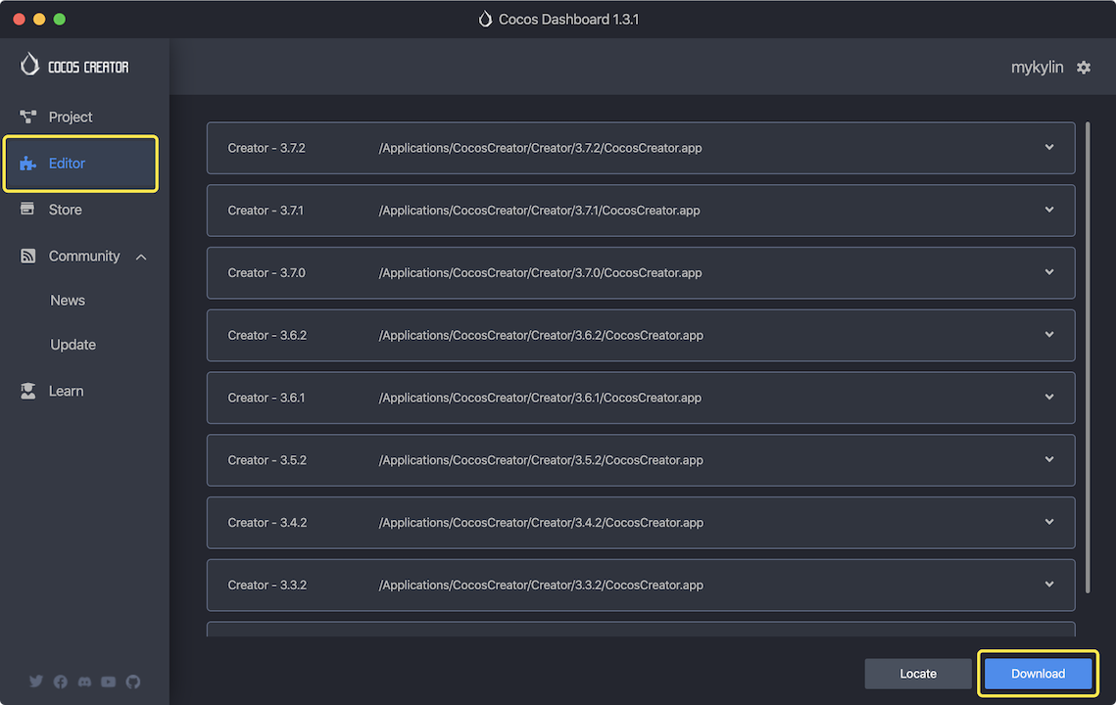The width and height of the screenshot is (1116, 705).
Task: Open the settings gear at top right
Action: tap(1084, 67)
